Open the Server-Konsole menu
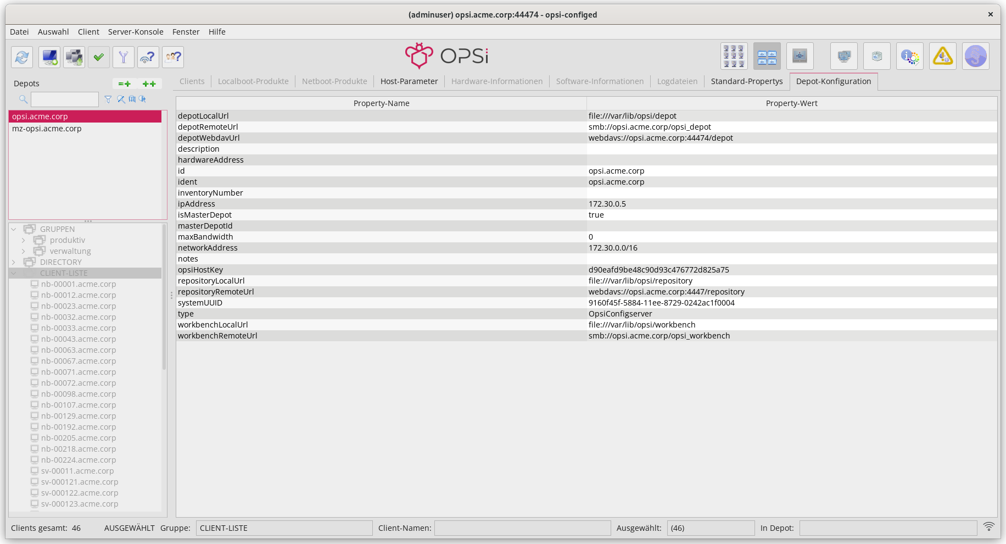 (x=136, y=32)
